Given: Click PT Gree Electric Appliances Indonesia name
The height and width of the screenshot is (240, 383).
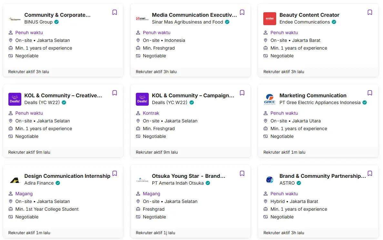Looking at the screenshot, I should pyautogui.click(x=320, y=102).
